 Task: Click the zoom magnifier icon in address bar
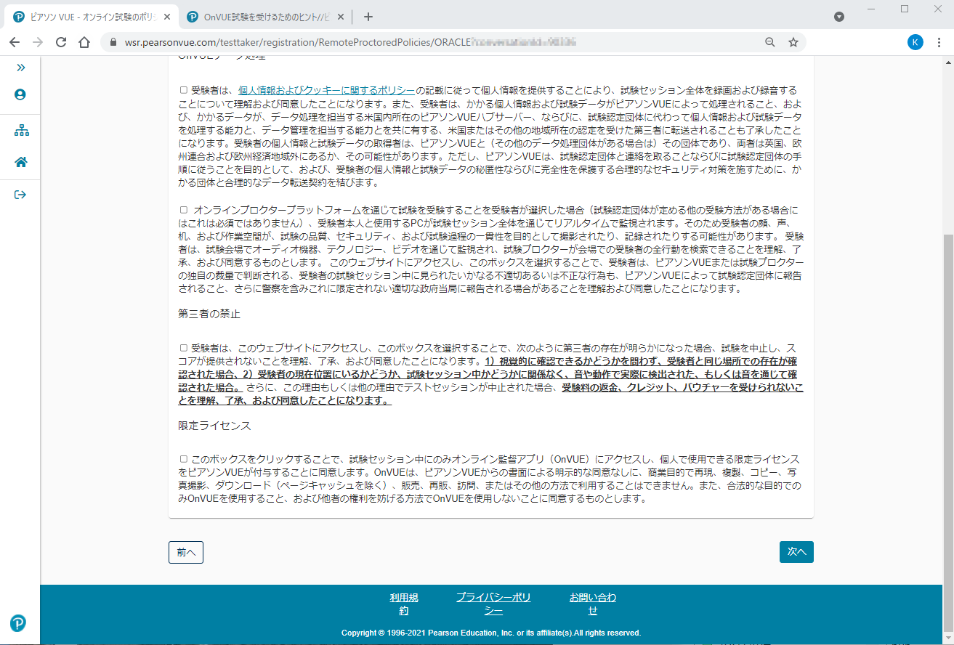coord(770,42)
